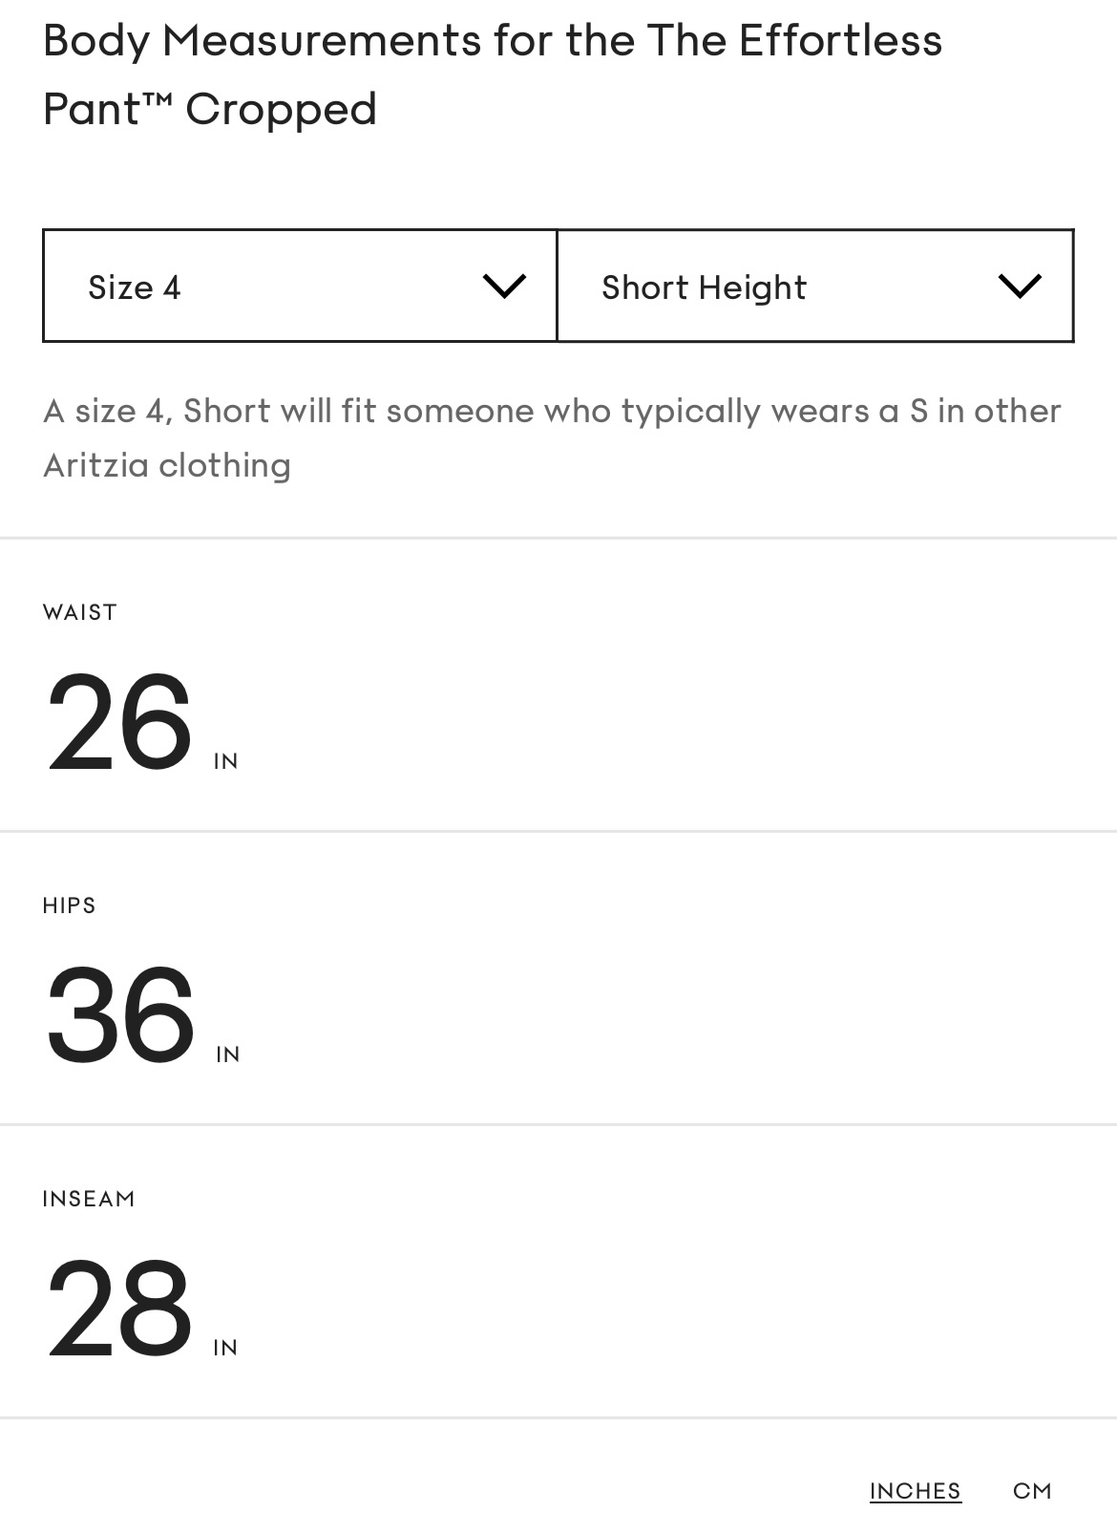Click the WAIST label
The height and width of the screenshot is (1534, 1117).
click(x=80, y=612)
